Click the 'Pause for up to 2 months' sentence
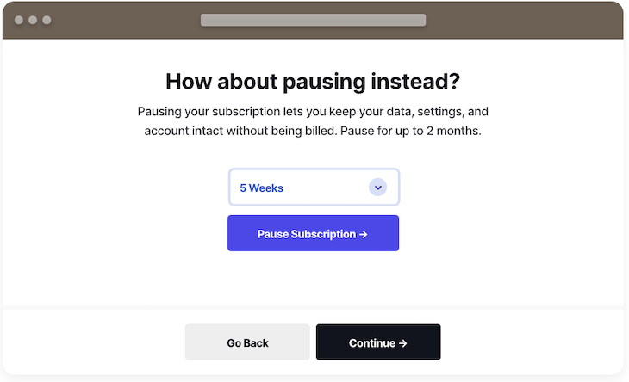Image resolution: width=629 pixels, height=382 pixels. 411,131
